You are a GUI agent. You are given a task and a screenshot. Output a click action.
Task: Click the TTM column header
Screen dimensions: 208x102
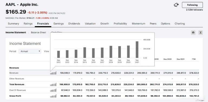click(194, 59)
